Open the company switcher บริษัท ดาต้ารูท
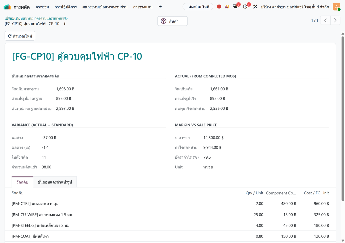 point(295,7)
